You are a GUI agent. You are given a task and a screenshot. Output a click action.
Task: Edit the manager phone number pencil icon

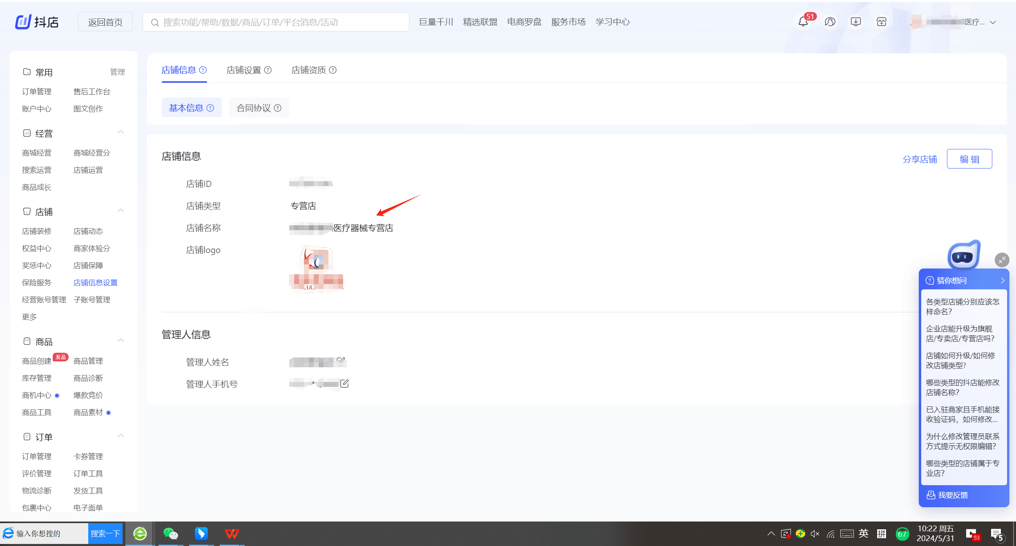click(x=344, y=384)
